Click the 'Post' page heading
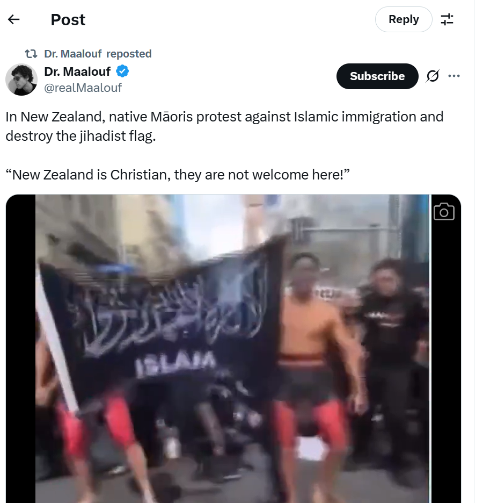The image size is (483, 503). [68, 19]
